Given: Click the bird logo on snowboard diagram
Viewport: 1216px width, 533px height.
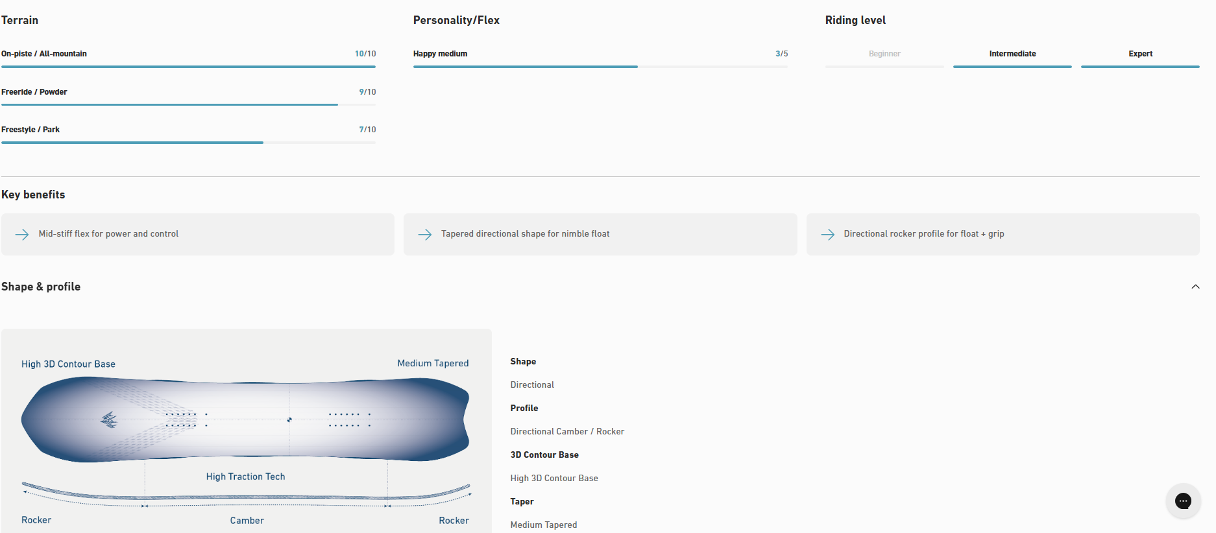Looking at the screenshot, I should tap(109, 420).
